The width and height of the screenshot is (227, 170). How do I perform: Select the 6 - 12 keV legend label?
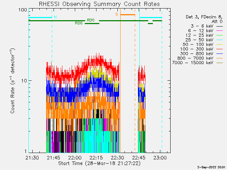(201, 31)
